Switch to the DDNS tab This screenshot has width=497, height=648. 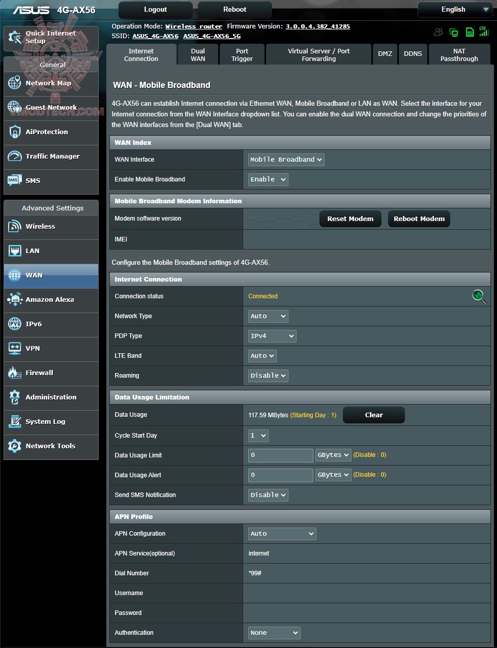coord(413,54)
